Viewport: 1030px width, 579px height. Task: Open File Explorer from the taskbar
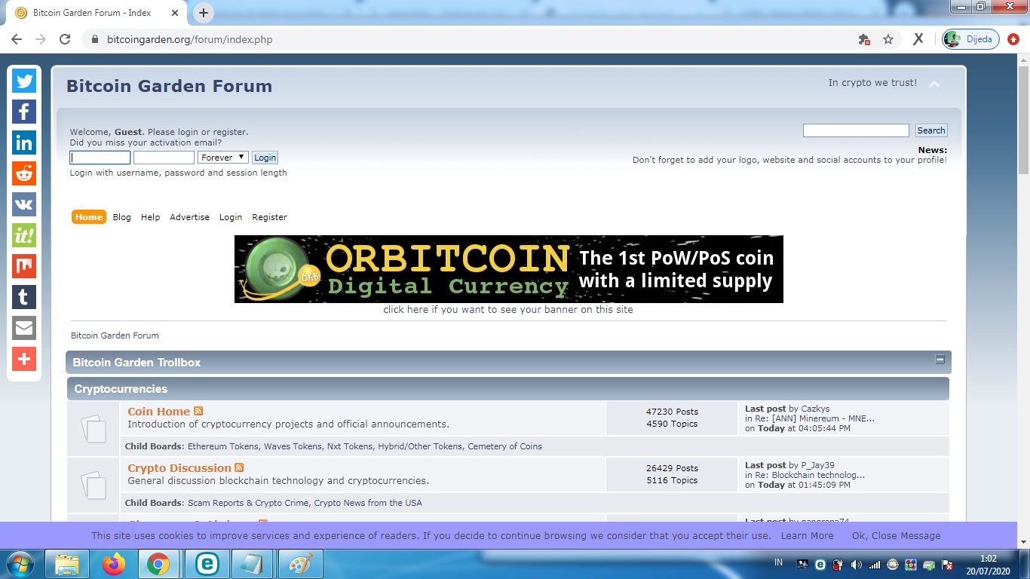(x=67, y=564)
